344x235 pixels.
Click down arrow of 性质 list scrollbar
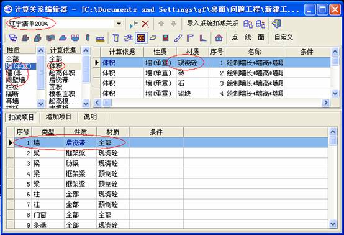[x=41, y=103]
